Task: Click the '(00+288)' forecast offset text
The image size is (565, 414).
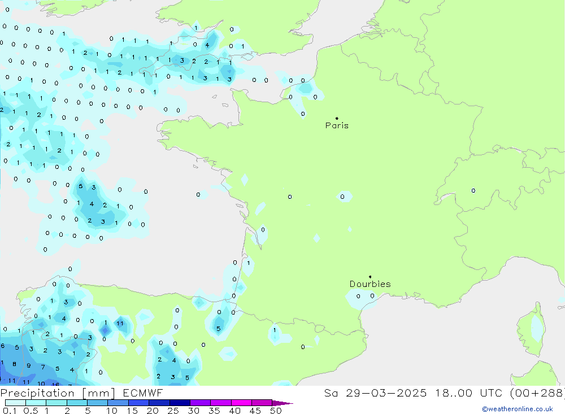Action: click(x=538, y=393)
